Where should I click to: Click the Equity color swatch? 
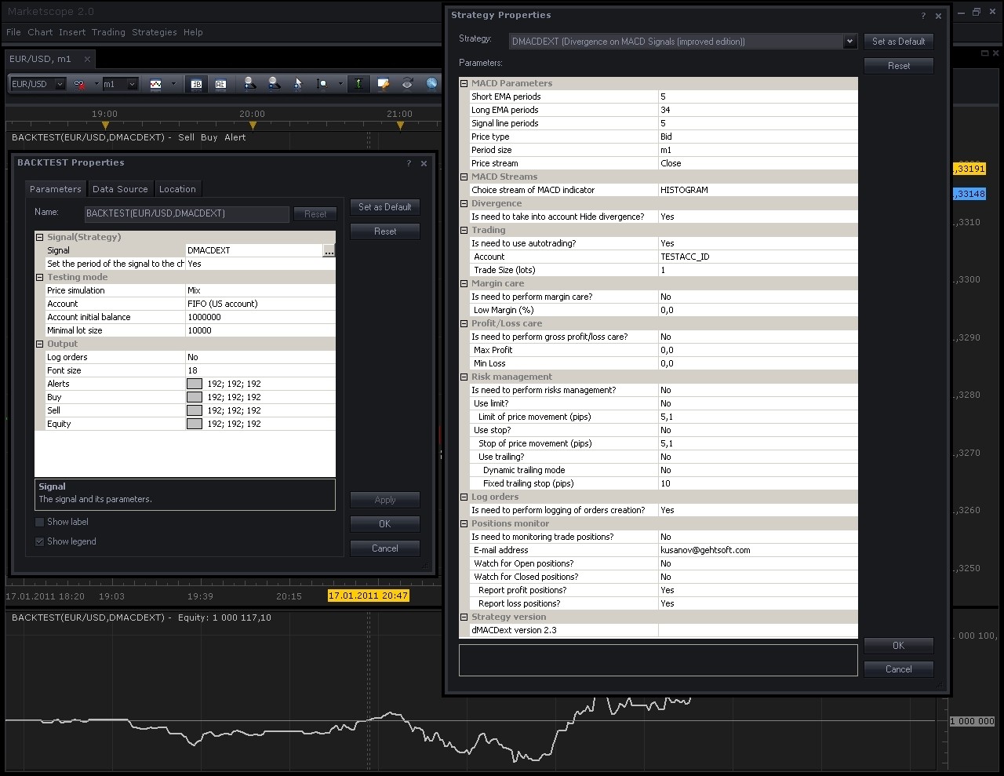(x=195, y=424)
